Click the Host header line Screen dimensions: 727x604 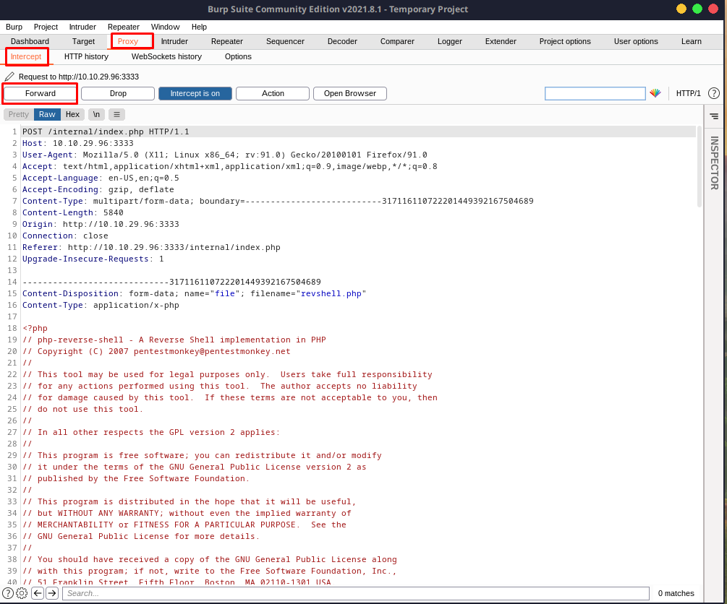tap(78, 143)
